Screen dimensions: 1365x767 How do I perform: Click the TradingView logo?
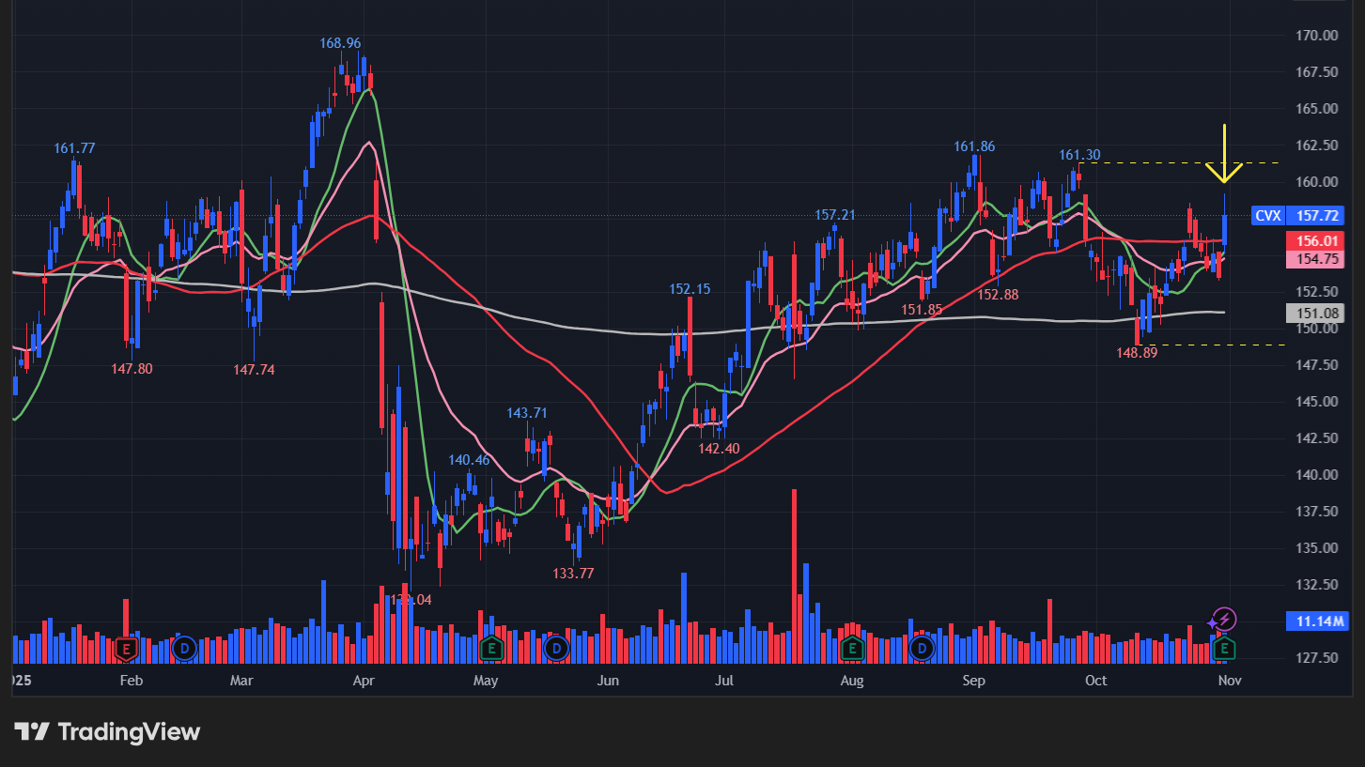click(107, 731)
